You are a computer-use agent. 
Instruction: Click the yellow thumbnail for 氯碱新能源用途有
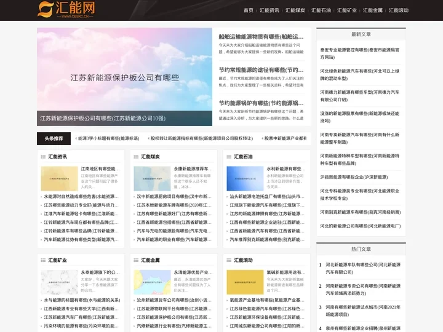(x=245, y=282)
